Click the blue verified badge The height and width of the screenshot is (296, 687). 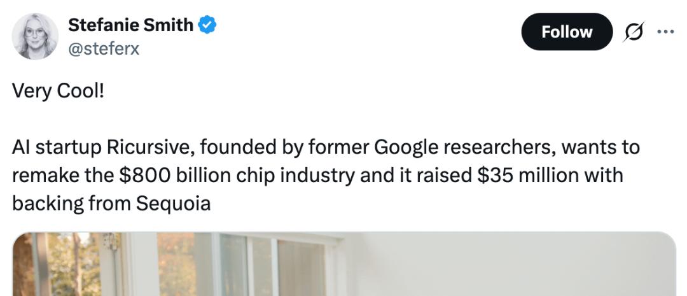point(207,25)
